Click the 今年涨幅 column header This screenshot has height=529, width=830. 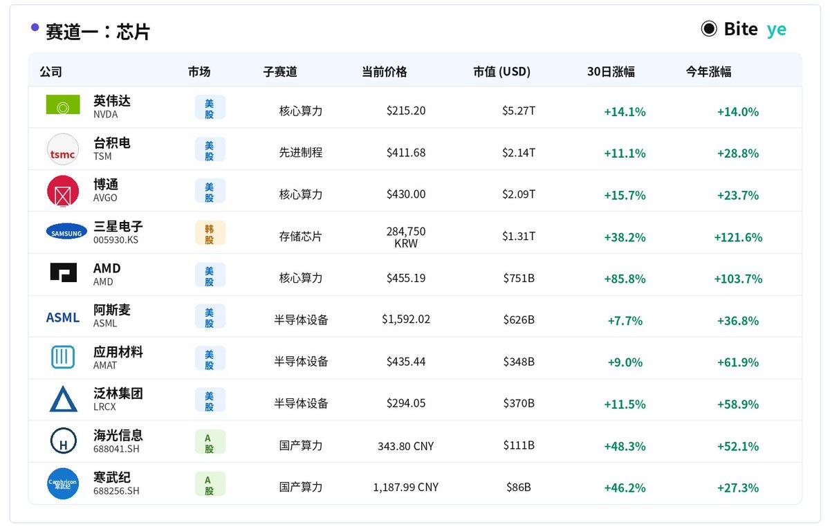tap(709, 72)
